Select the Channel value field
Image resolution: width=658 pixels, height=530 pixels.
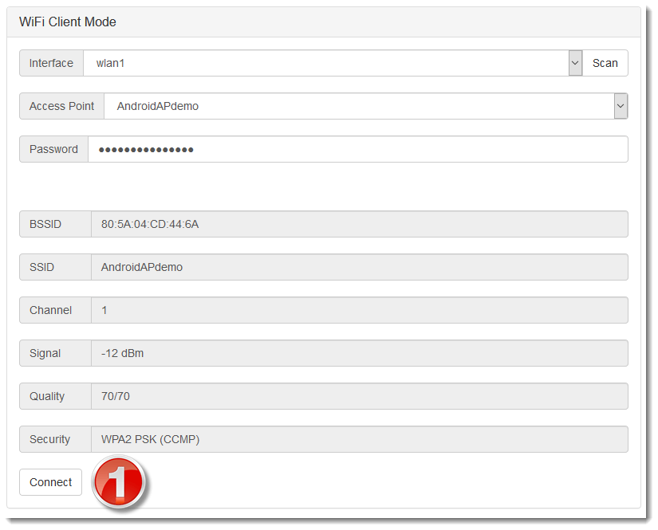point(359,310)
